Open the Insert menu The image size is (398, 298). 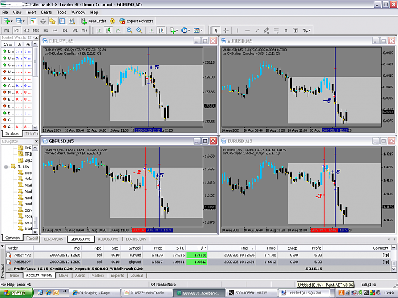(31, 12)
